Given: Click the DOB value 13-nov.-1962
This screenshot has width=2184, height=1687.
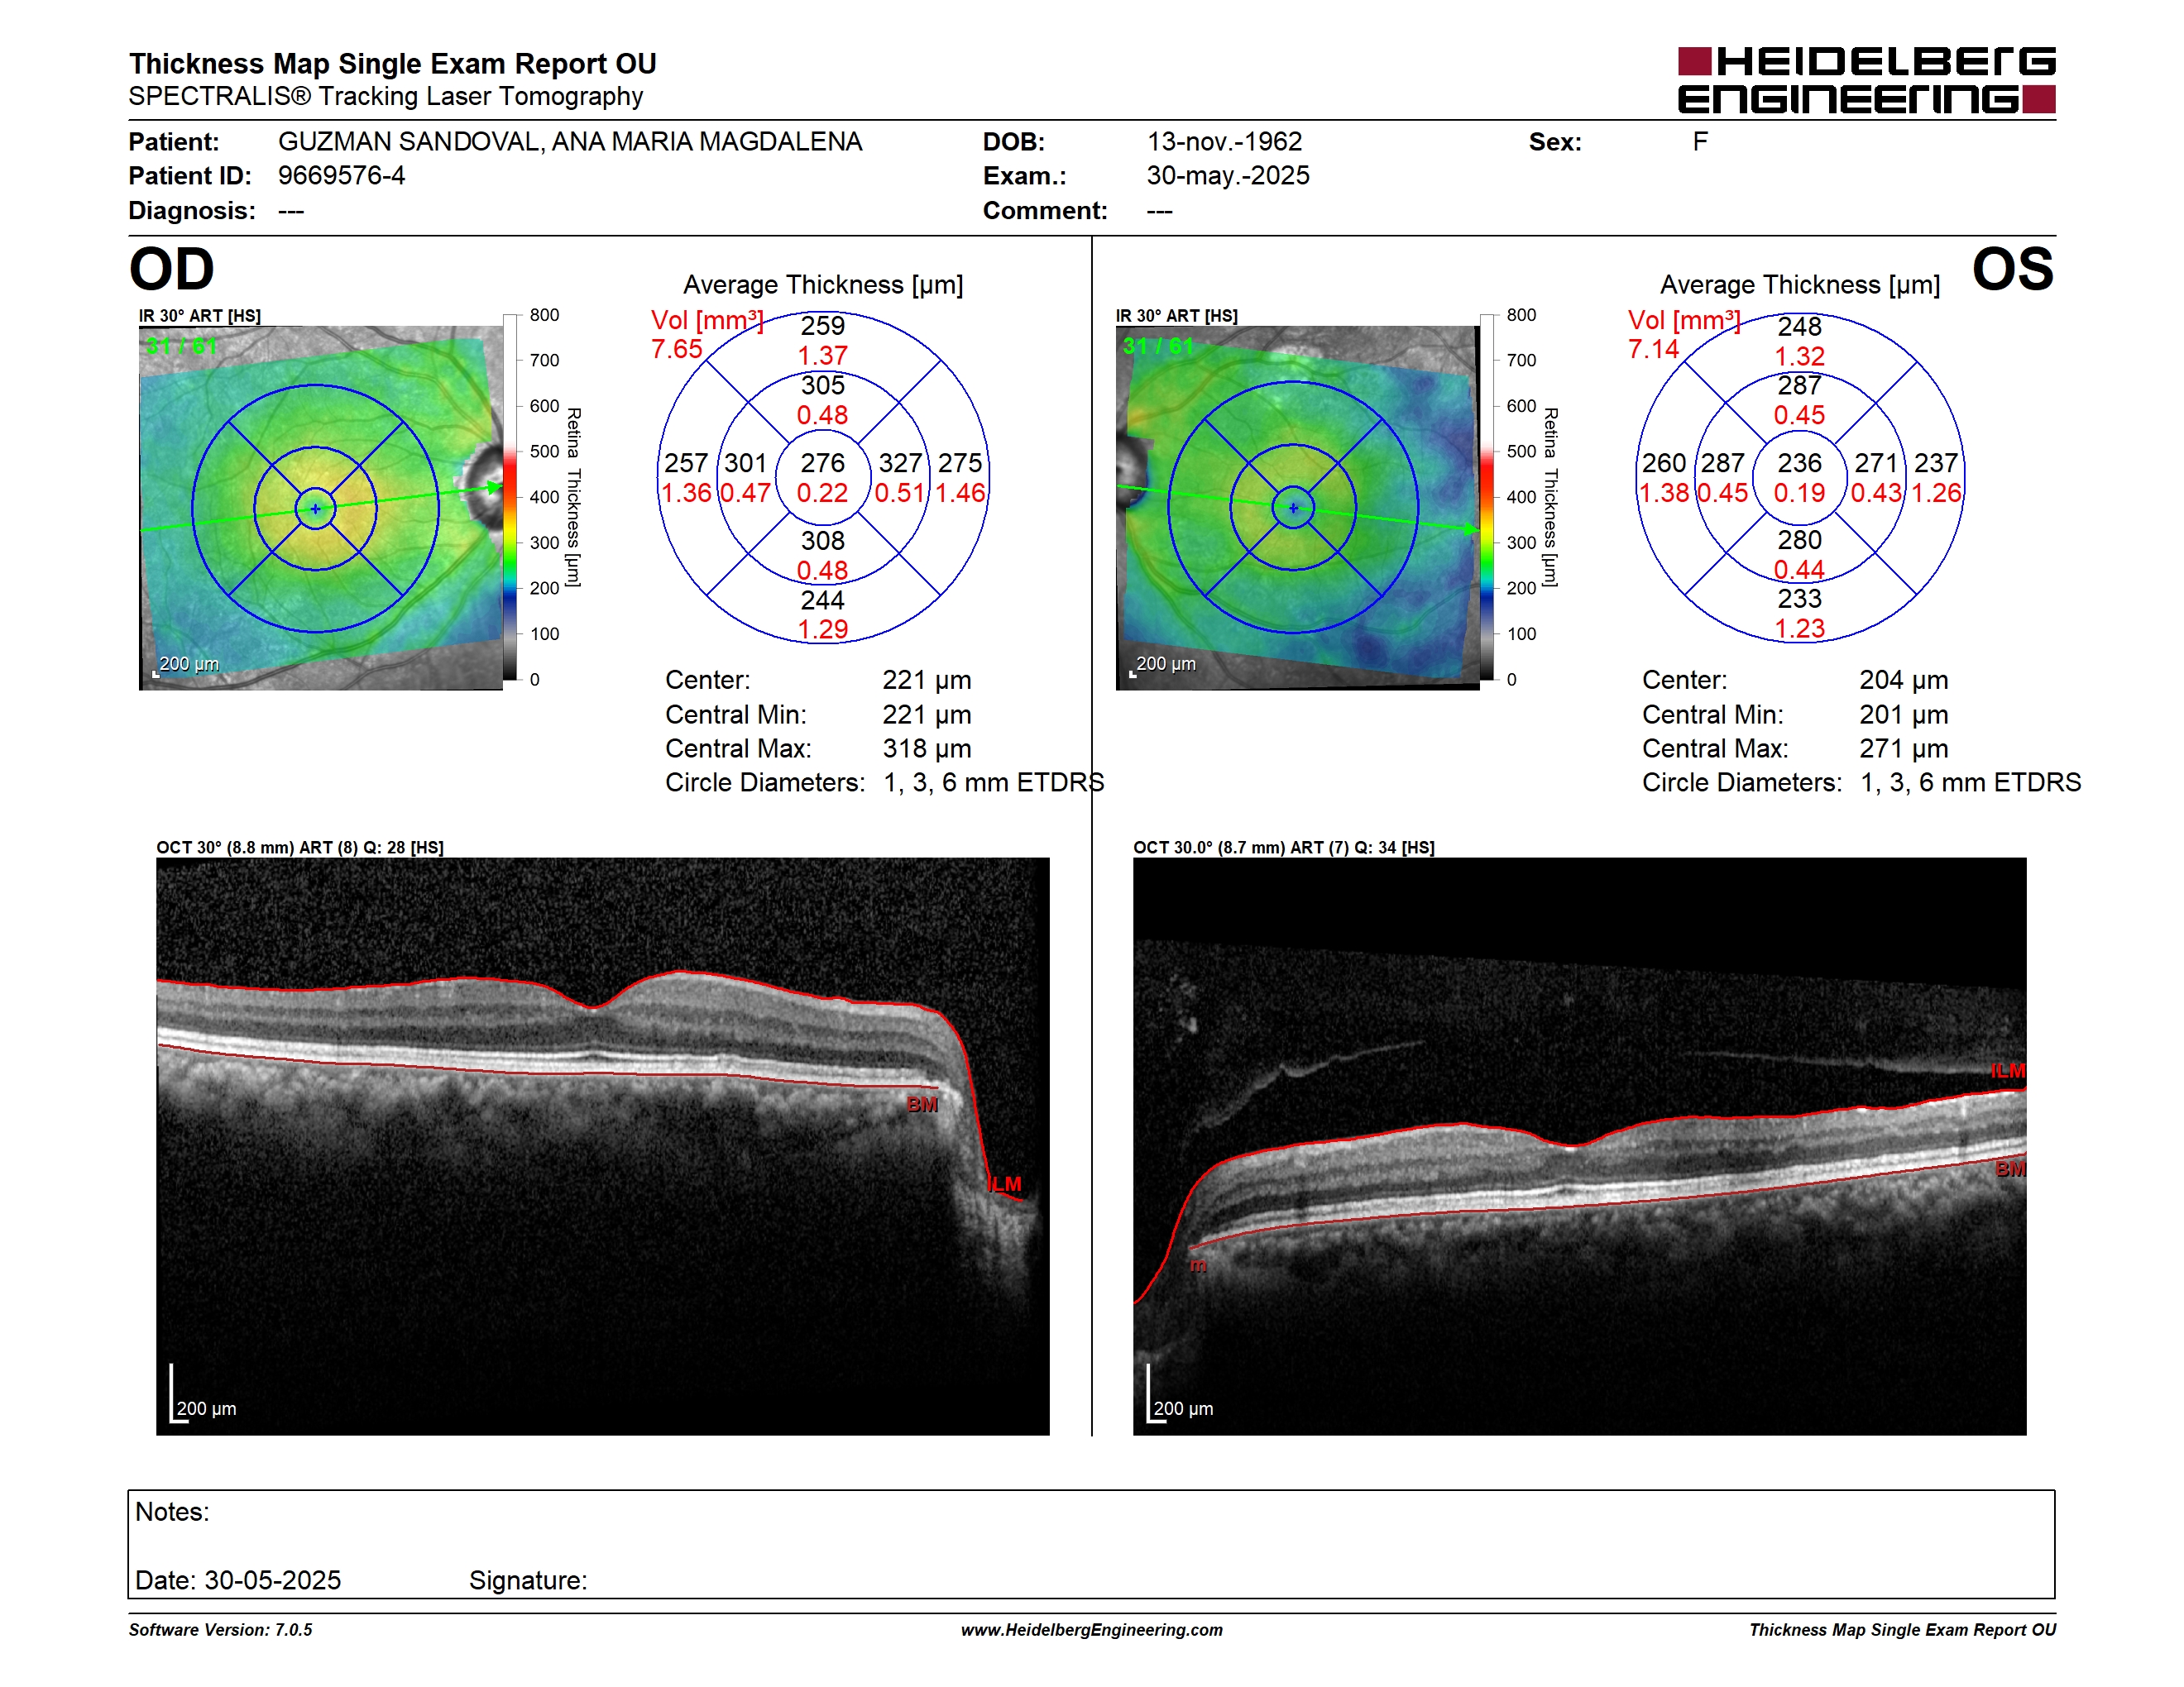Looking at the screenshot, I should [1224, 142].
